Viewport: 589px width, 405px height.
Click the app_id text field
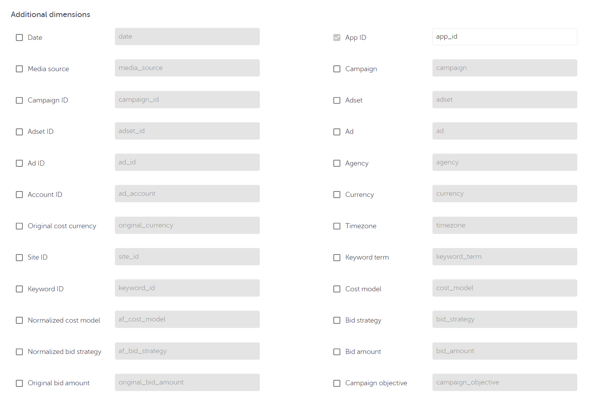(x=504, y=37)
